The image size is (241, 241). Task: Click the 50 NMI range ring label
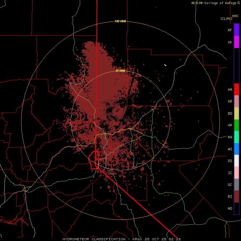(x=120, y=71)
